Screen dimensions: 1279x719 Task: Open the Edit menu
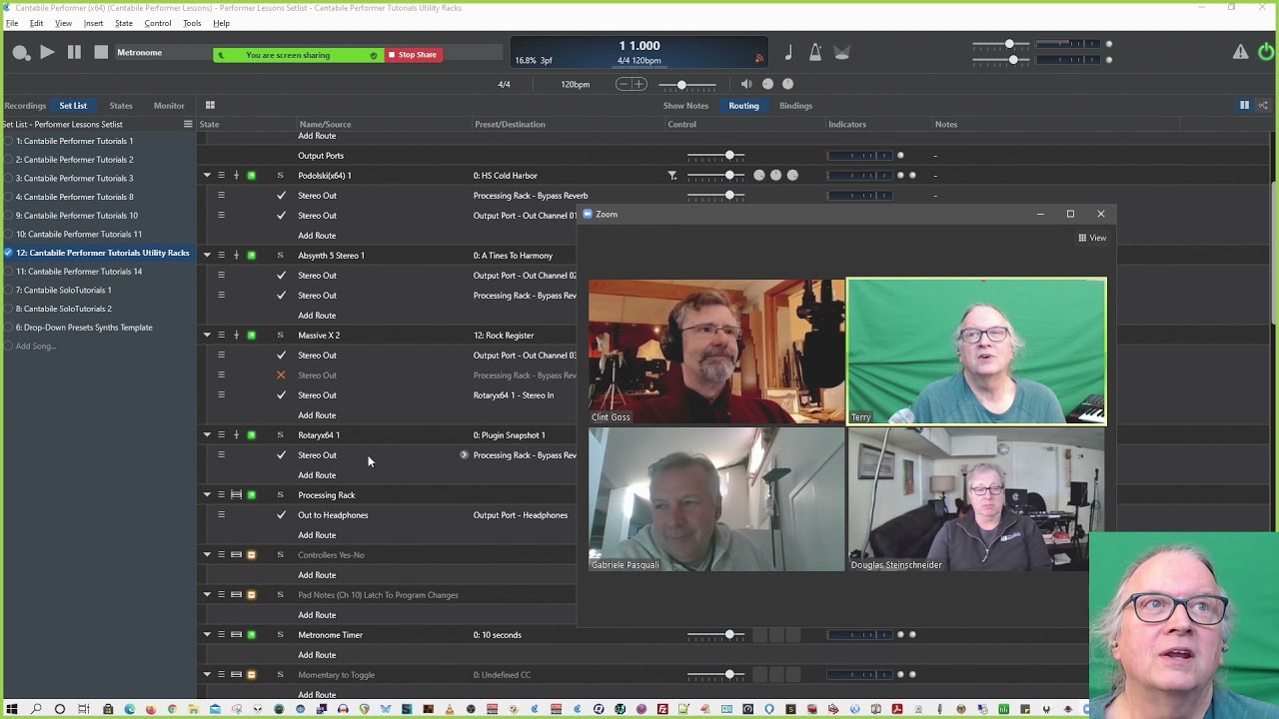[x=36, y=23]
